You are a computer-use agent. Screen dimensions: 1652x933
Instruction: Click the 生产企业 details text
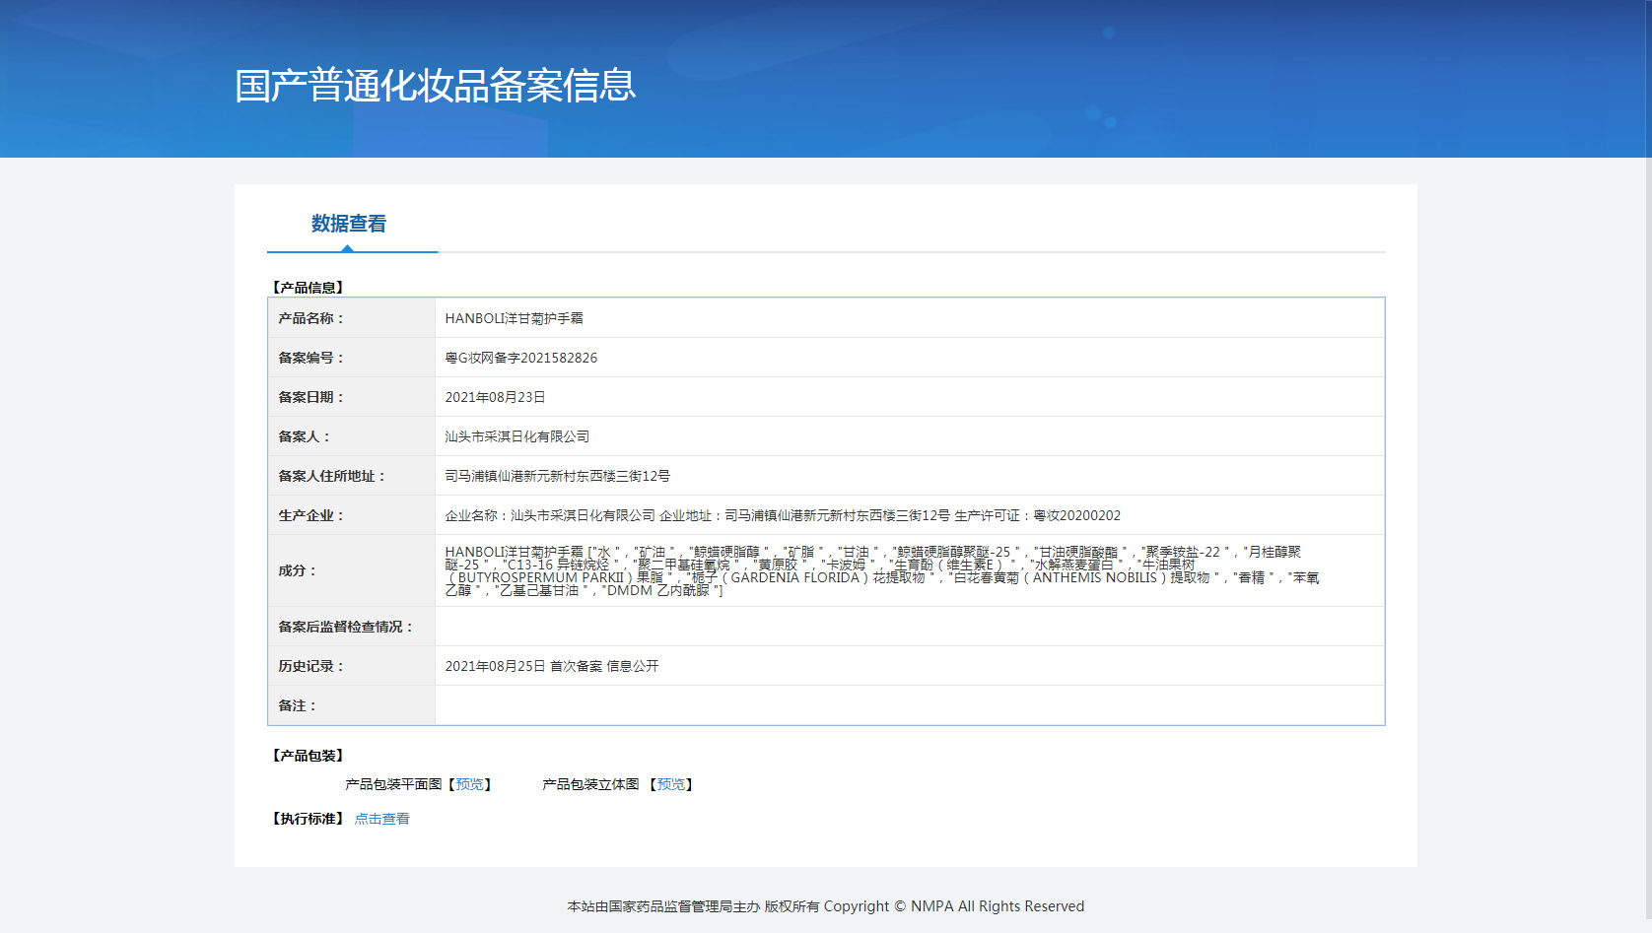pyautogui.click(x=783, y=515)
